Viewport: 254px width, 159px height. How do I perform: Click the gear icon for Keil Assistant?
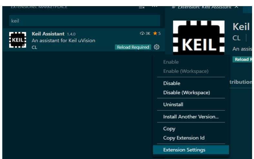157,47
